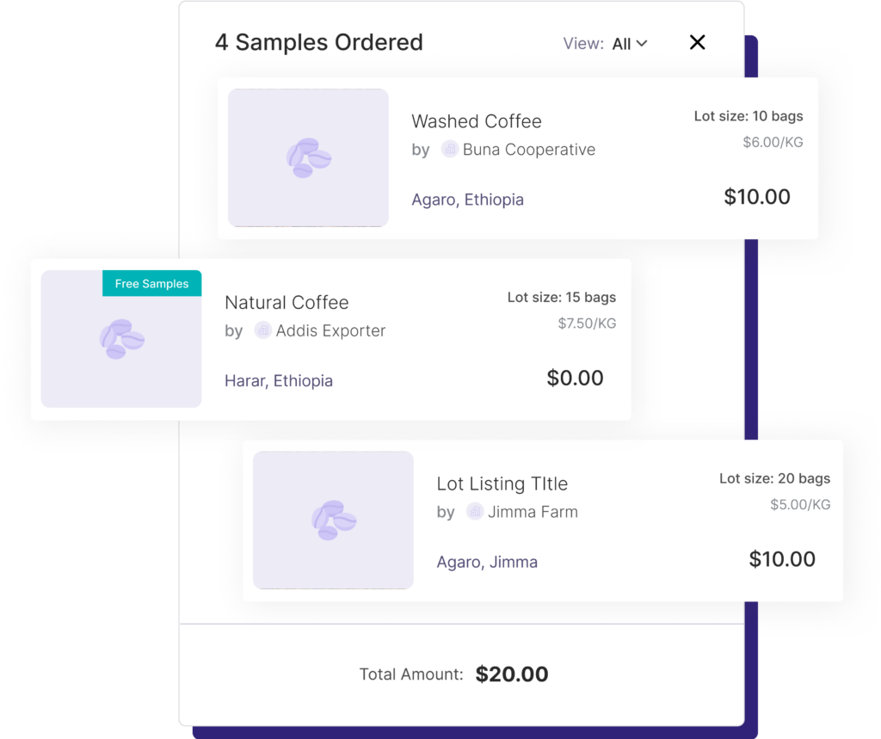This screenshot has width=881, height=739.
Task: Open the Lot Listing Title thumbnail
Action: tap(333, 520)
